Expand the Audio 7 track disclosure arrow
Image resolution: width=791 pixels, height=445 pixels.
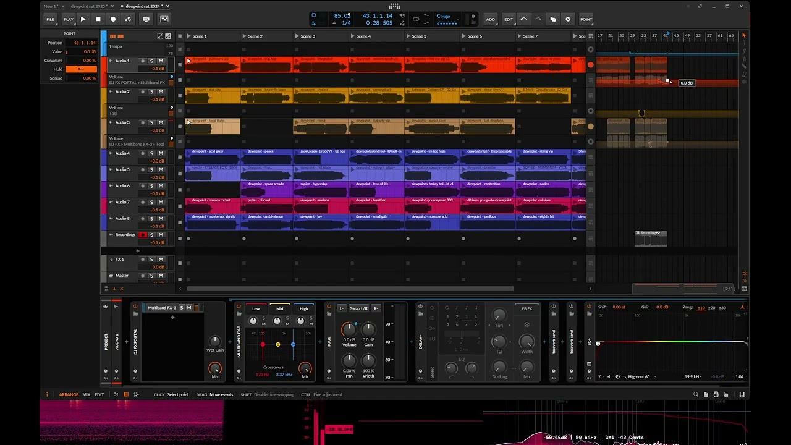(x=111, y=202)
